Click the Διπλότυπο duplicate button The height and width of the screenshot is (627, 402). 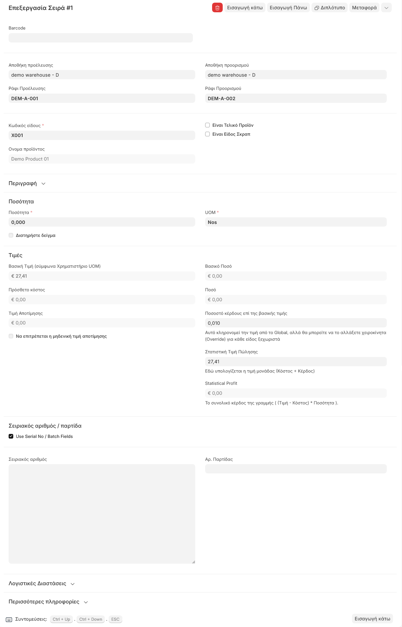point(329,8)
